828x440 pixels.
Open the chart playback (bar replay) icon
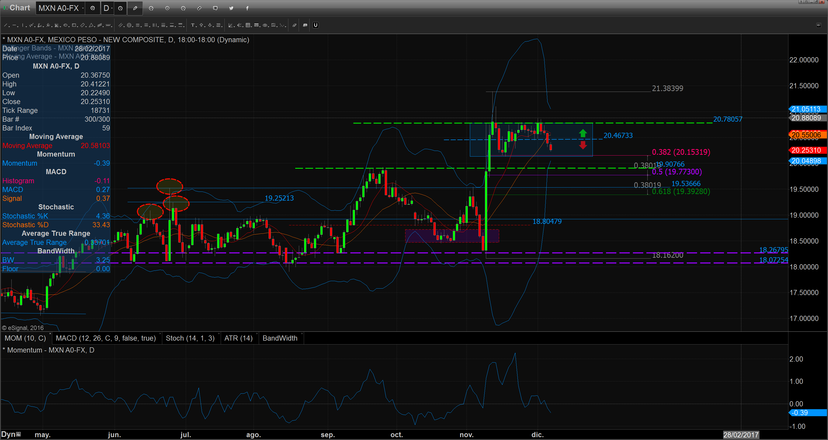click(x=167, y=8)
